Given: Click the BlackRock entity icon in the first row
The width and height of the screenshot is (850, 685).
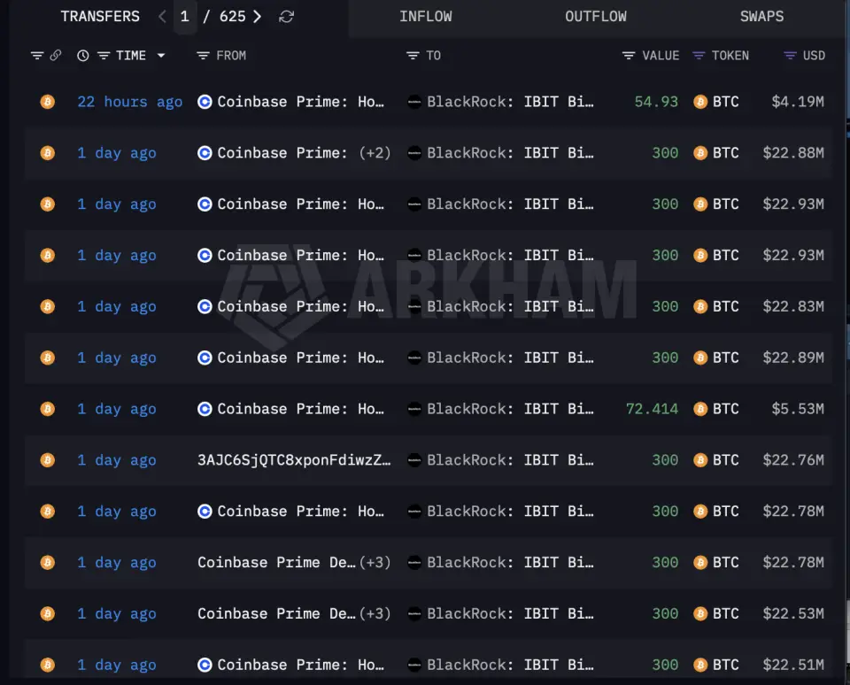Looking at the screenshot, I should click(x=413, y=102).
